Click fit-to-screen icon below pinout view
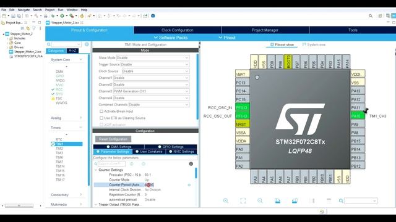The image size is (396, 222). point(243,200)
